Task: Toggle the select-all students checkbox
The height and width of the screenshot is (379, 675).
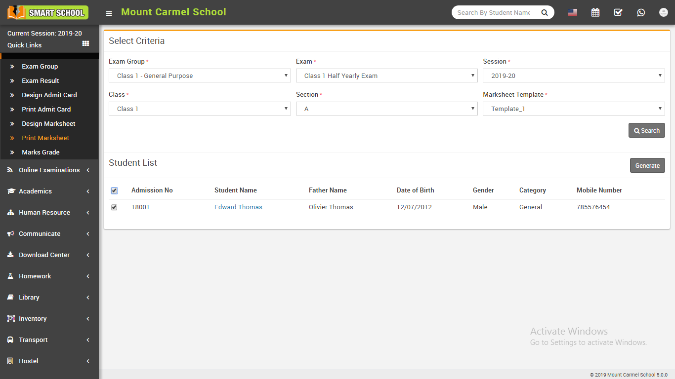Action: (x=114, y=190)
